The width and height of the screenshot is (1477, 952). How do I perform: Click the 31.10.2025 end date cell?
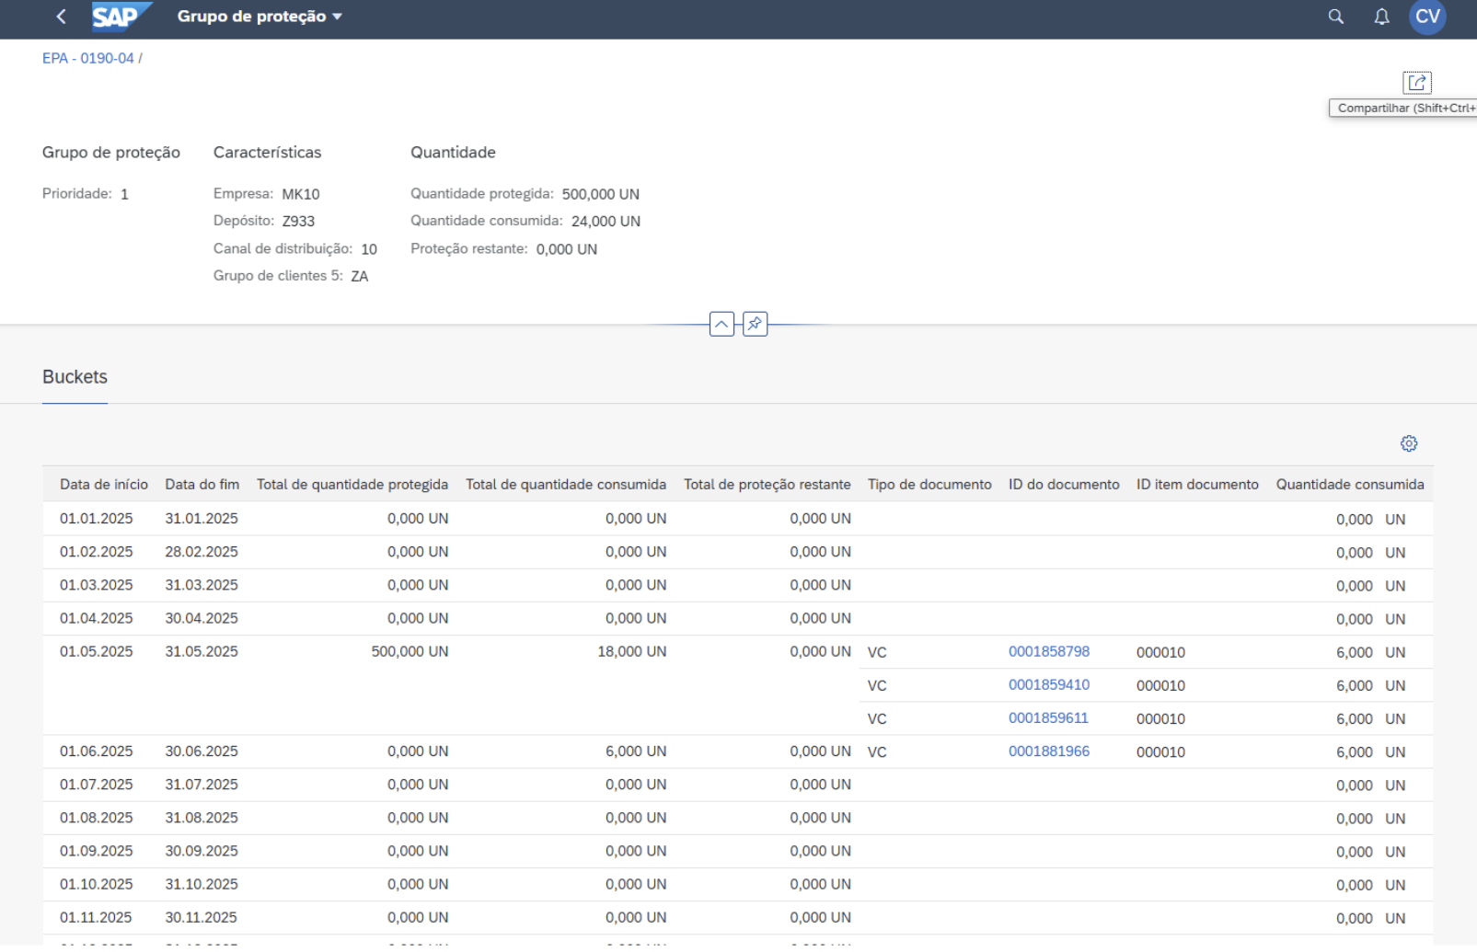202,883
